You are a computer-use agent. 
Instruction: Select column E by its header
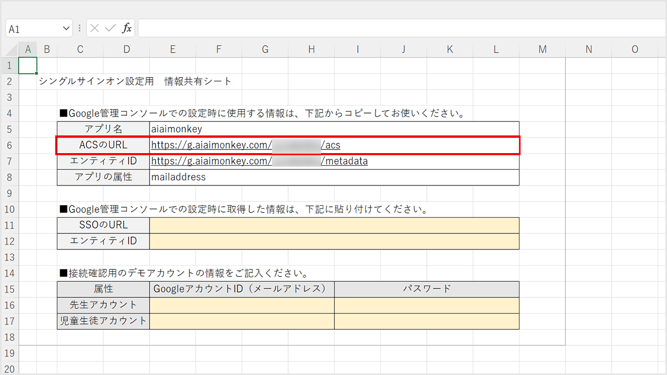tap(172, 49)
